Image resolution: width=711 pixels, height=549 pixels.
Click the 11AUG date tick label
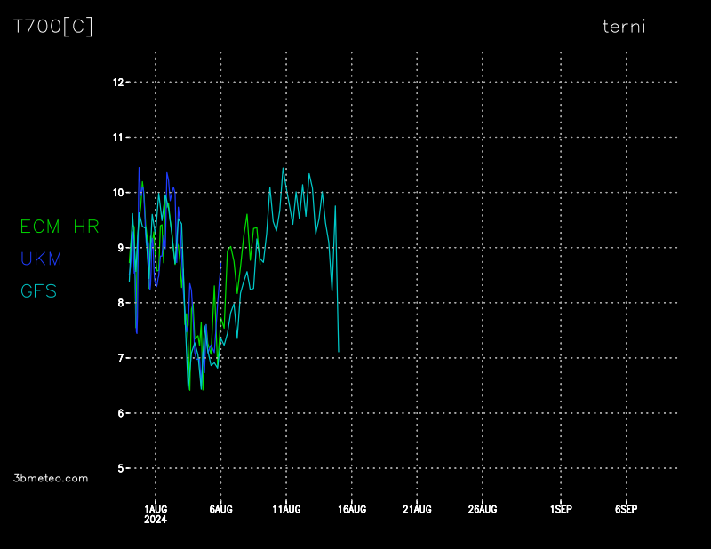tap(286, 509)
